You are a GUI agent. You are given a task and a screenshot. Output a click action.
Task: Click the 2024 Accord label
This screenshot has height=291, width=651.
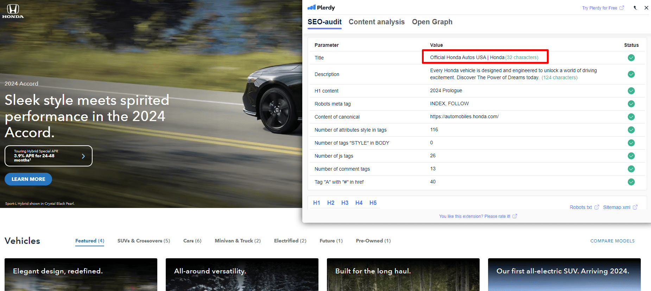point(21,83)
